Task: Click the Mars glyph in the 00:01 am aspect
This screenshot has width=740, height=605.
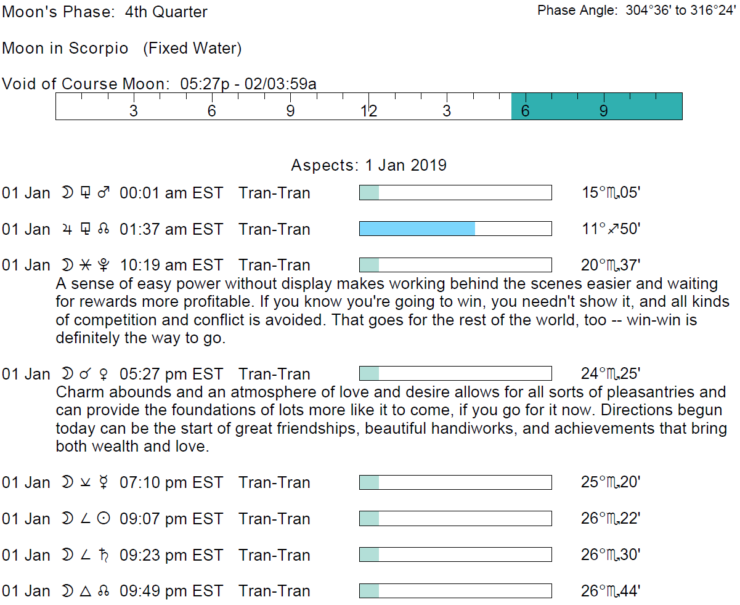Action: [x=104, y=193]
